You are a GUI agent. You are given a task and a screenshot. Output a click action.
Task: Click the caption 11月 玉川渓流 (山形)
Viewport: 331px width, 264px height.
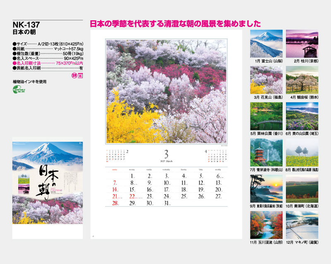coord(266,242)
